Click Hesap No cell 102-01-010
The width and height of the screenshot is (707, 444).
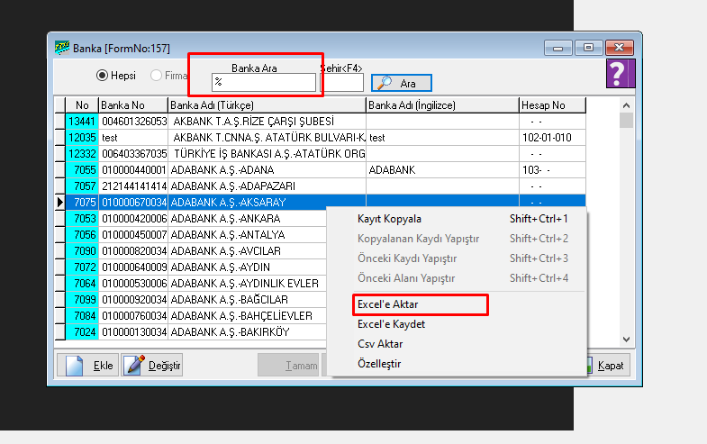point(552,138)
